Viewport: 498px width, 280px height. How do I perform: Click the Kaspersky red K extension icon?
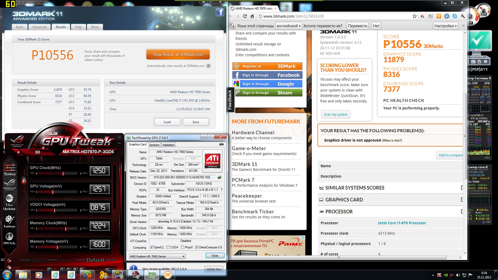(422, 16)
